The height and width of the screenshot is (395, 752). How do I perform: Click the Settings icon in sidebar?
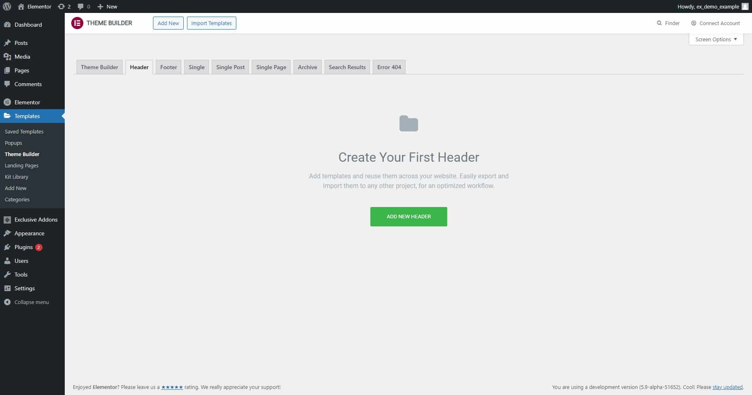tap(7, 288)
